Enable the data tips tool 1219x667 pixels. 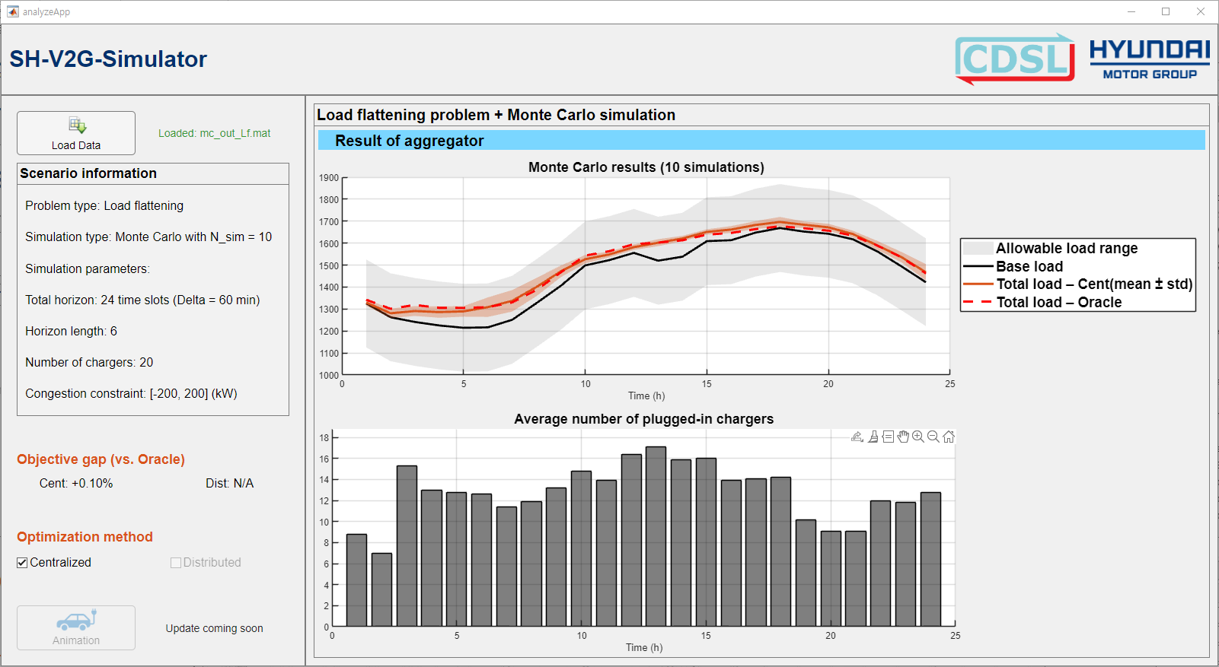coord(888,437)
